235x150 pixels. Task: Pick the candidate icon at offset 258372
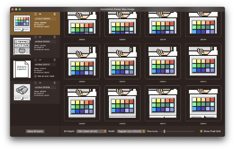coord(163,103)
